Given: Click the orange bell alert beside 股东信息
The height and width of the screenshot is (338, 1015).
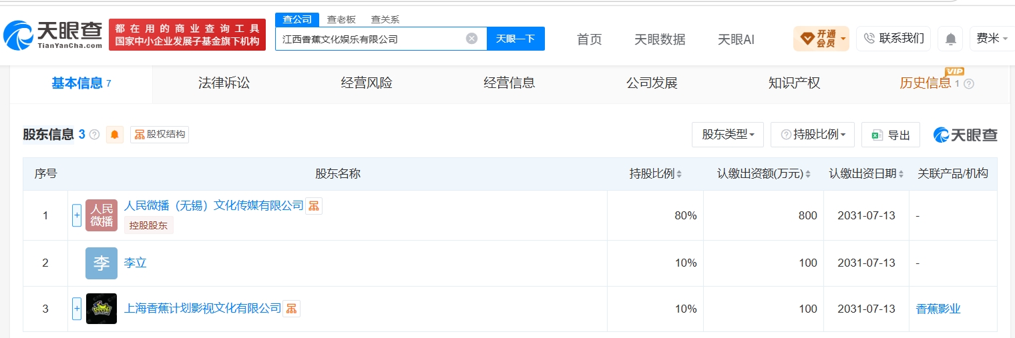Looking at the screenshot, I should (115, 135).
